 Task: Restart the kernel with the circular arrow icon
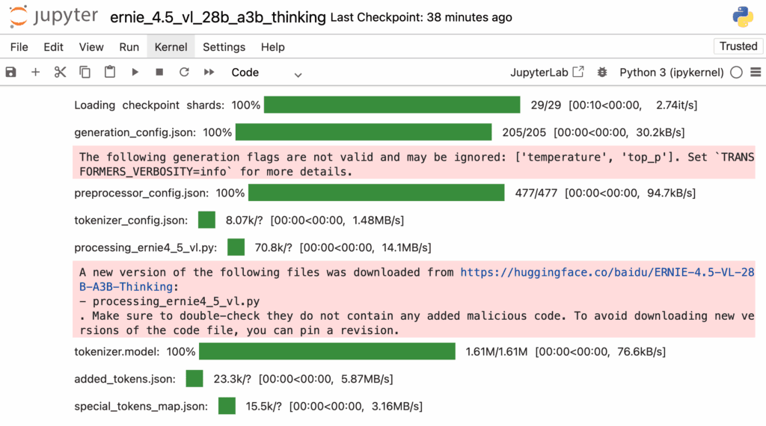pos(184,72)
